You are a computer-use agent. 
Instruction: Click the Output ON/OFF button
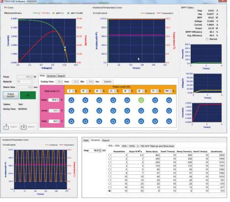[x=11, y=95]
